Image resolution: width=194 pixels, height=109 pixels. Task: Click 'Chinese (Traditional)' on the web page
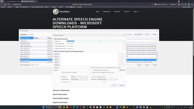tap(61, 90)
